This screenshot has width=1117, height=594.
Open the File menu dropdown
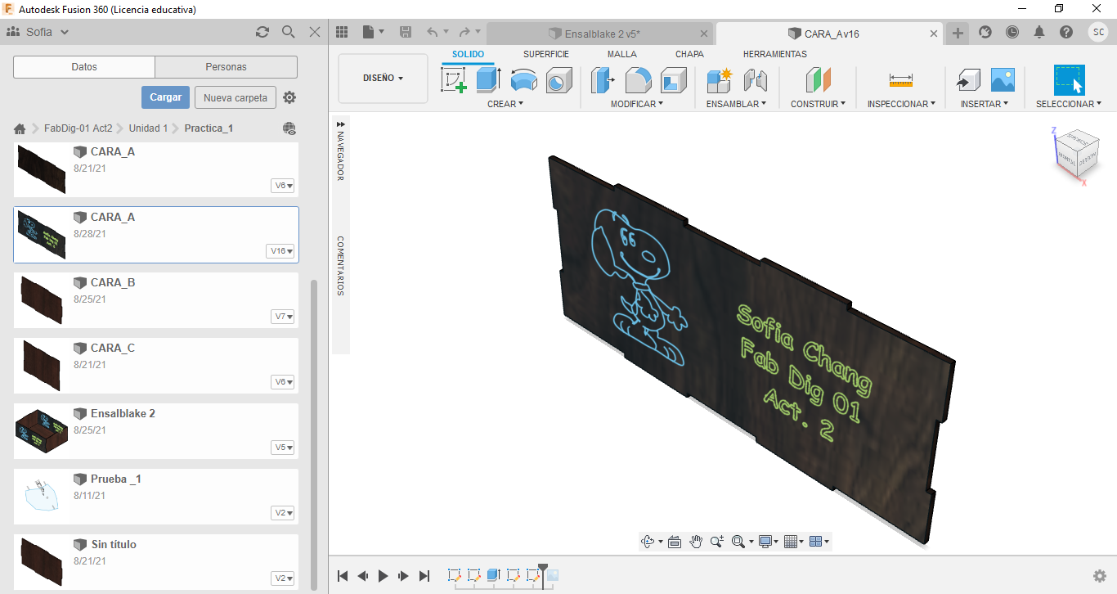(x=373, y=32)
